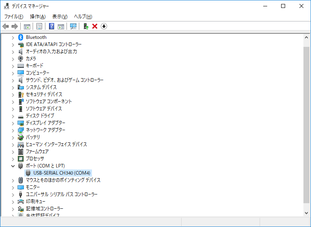
Task: Select the プロセッサ label
Action: coord(35,159)
